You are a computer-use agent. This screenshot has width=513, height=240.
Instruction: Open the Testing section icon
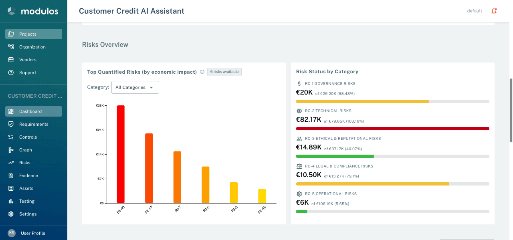coord(11,201)
